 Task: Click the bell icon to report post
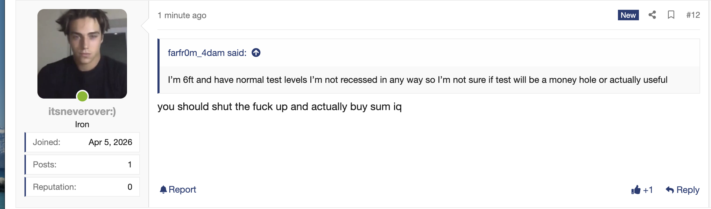pyautogui.click(x=163, y=189)
